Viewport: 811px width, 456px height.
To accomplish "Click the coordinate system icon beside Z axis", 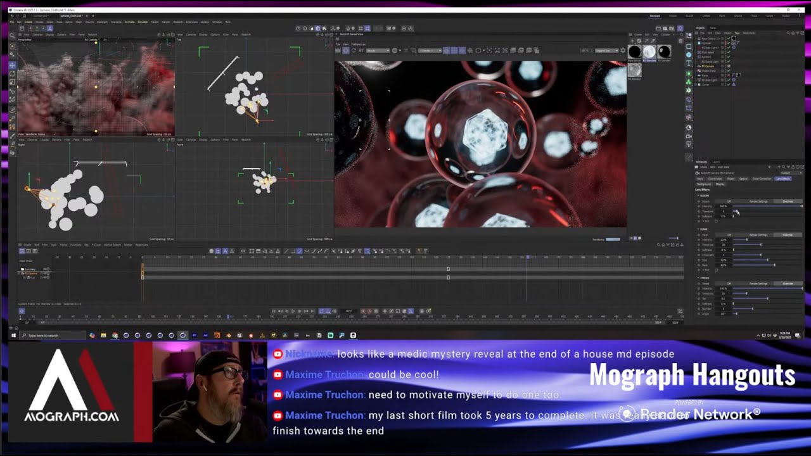I will tap(50, 28).
